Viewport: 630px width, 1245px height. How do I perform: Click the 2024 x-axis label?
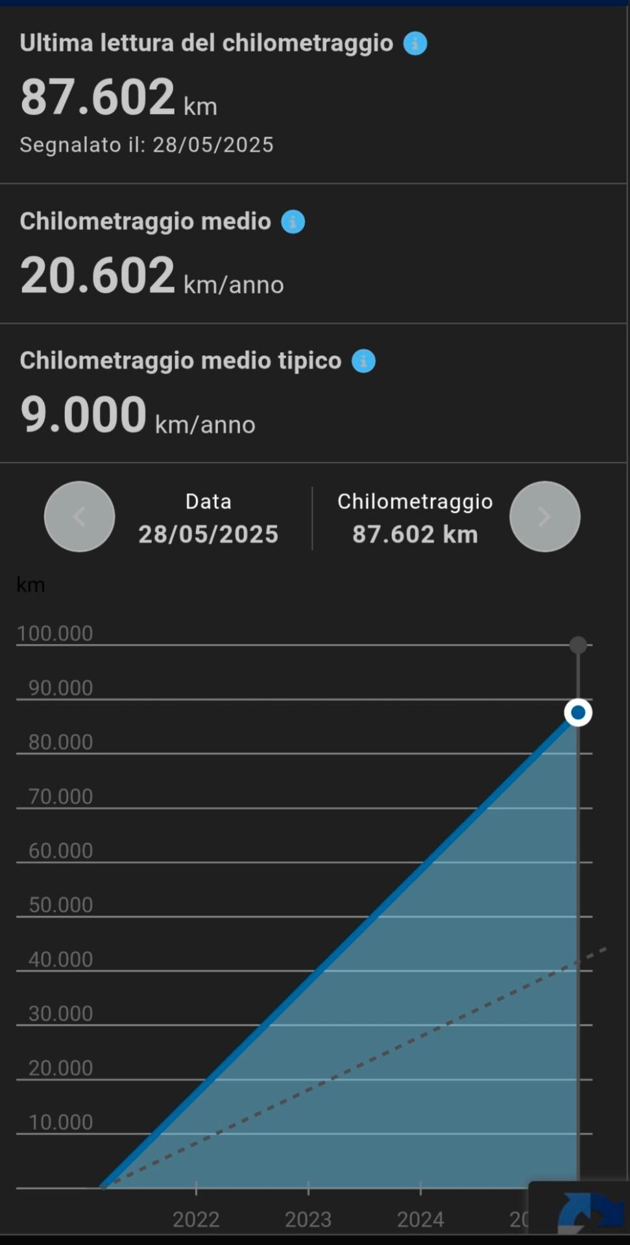(x=420, y=1220)
